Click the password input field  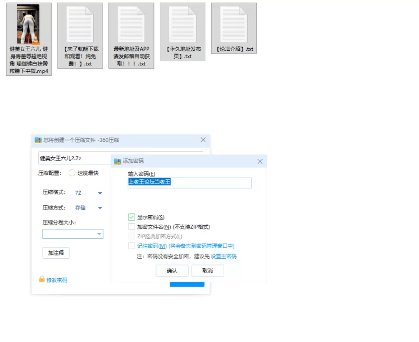190,183
